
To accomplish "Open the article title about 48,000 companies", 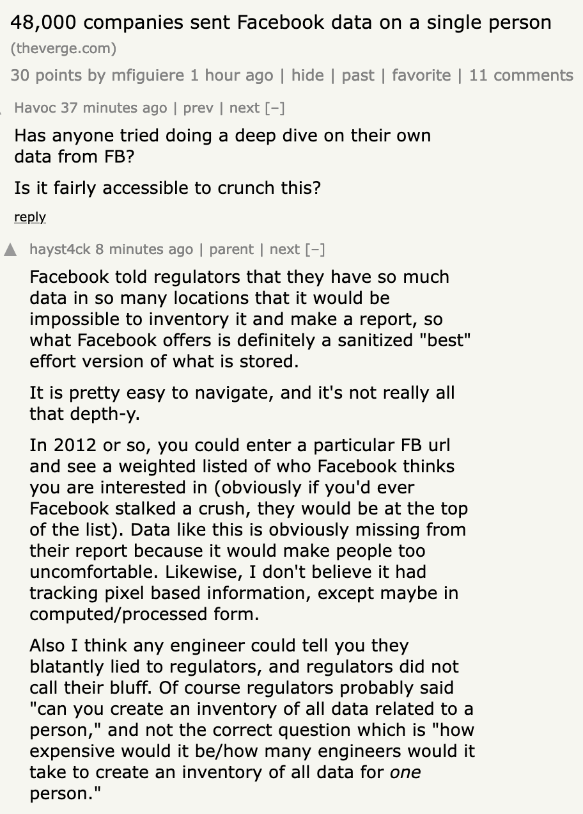I will click(x=281, y=23).
